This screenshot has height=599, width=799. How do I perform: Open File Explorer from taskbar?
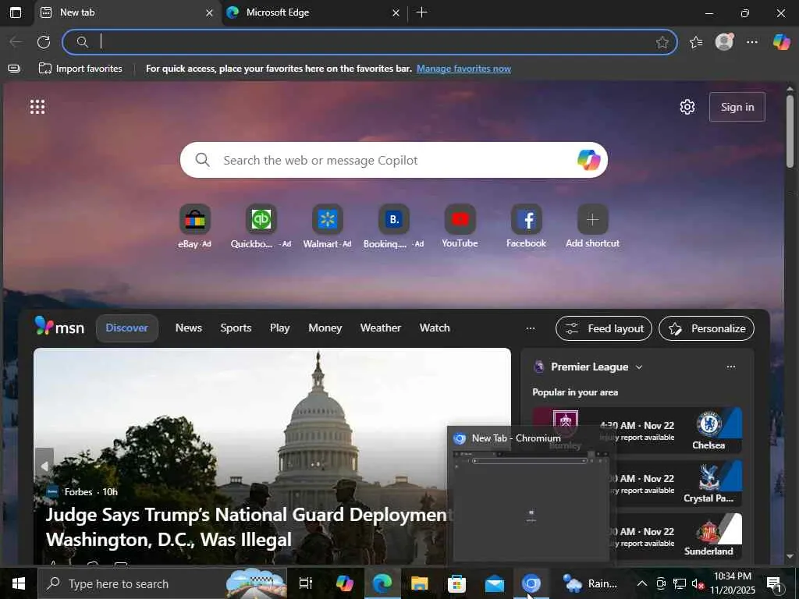(419, 583)
